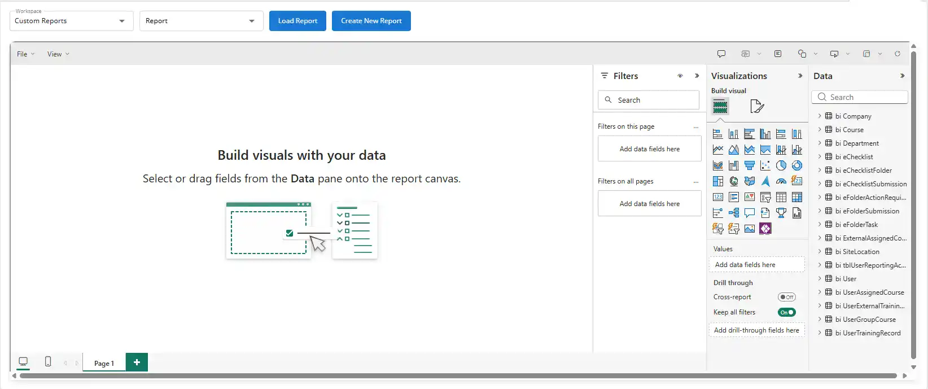The image size is (928, 389).
Task: Click the bottom horizontal scrollbar
Action: point(458,375)
